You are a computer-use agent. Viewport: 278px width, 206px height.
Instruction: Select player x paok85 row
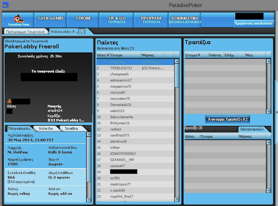pyautogui.click(x=135, y=190)
